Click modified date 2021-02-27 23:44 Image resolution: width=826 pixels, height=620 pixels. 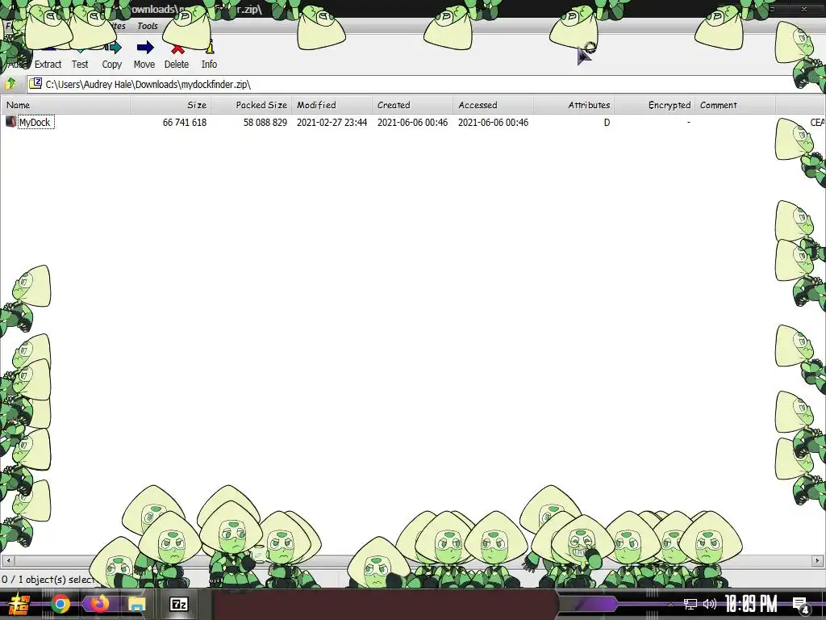(x=332, y=123)
